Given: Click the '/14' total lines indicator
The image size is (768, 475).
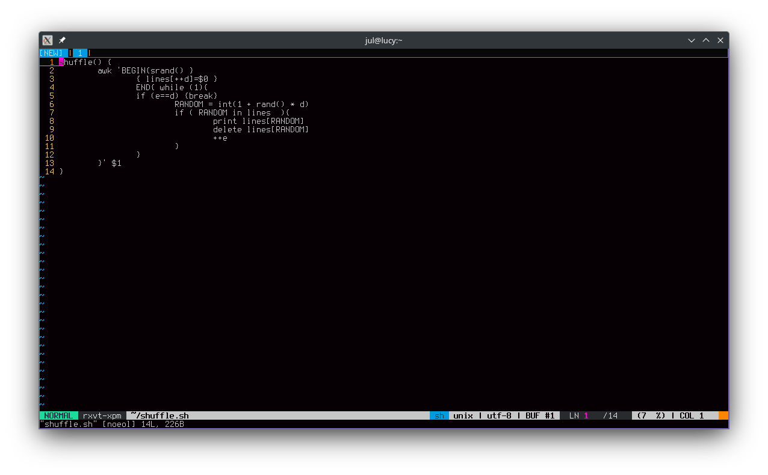Looking at the screenshot, I should (610, 415).
